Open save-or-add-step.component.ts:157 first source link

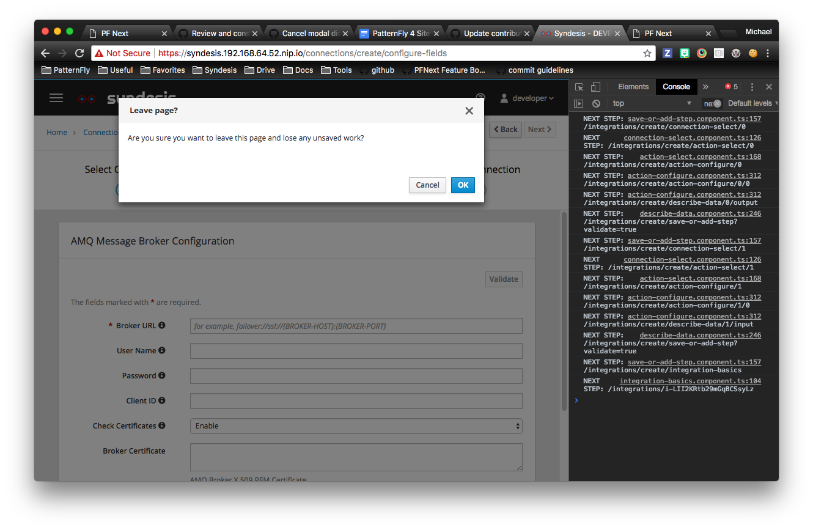pyautogui.click(x=694, y=119)
